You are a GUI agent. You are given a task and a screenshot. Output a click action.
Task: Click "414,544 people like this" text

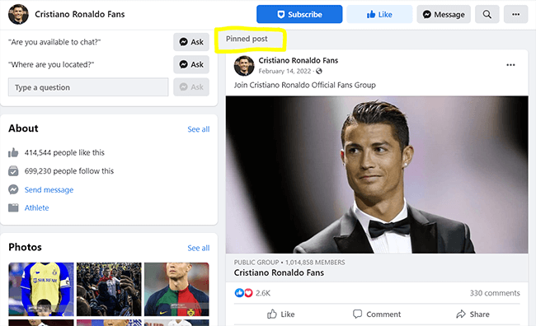pos(64,152)
